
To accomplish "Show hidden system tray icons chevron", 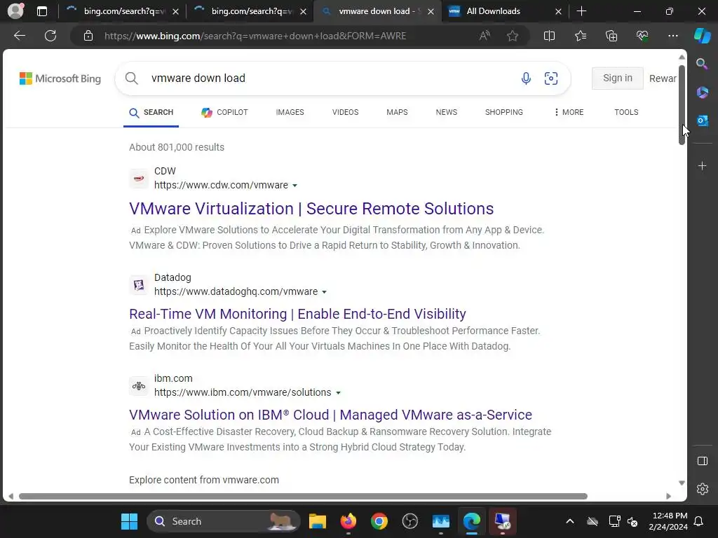I will click(569, 521).
